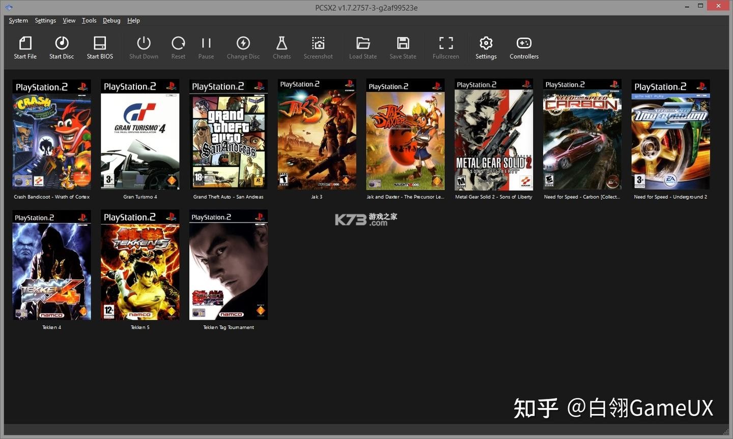Select Need for Speed Underground 2 cover
This screenshot has height=439, width=733.
tap(670, 134)
